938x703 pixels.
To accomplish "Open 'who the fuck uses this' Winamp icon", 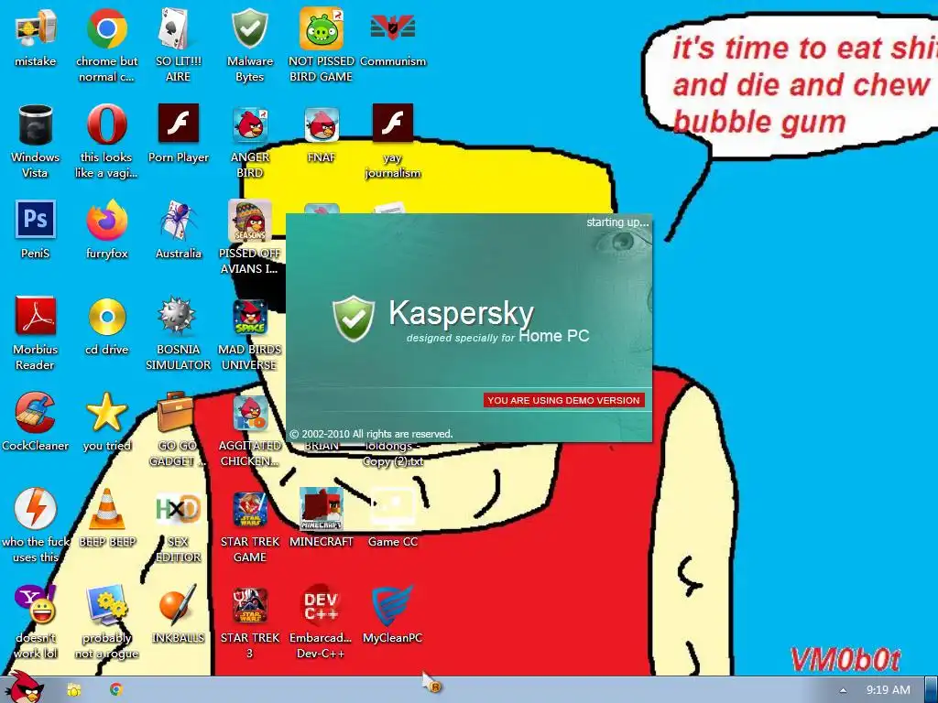I will pyautogui.click(x=36, y=509).
